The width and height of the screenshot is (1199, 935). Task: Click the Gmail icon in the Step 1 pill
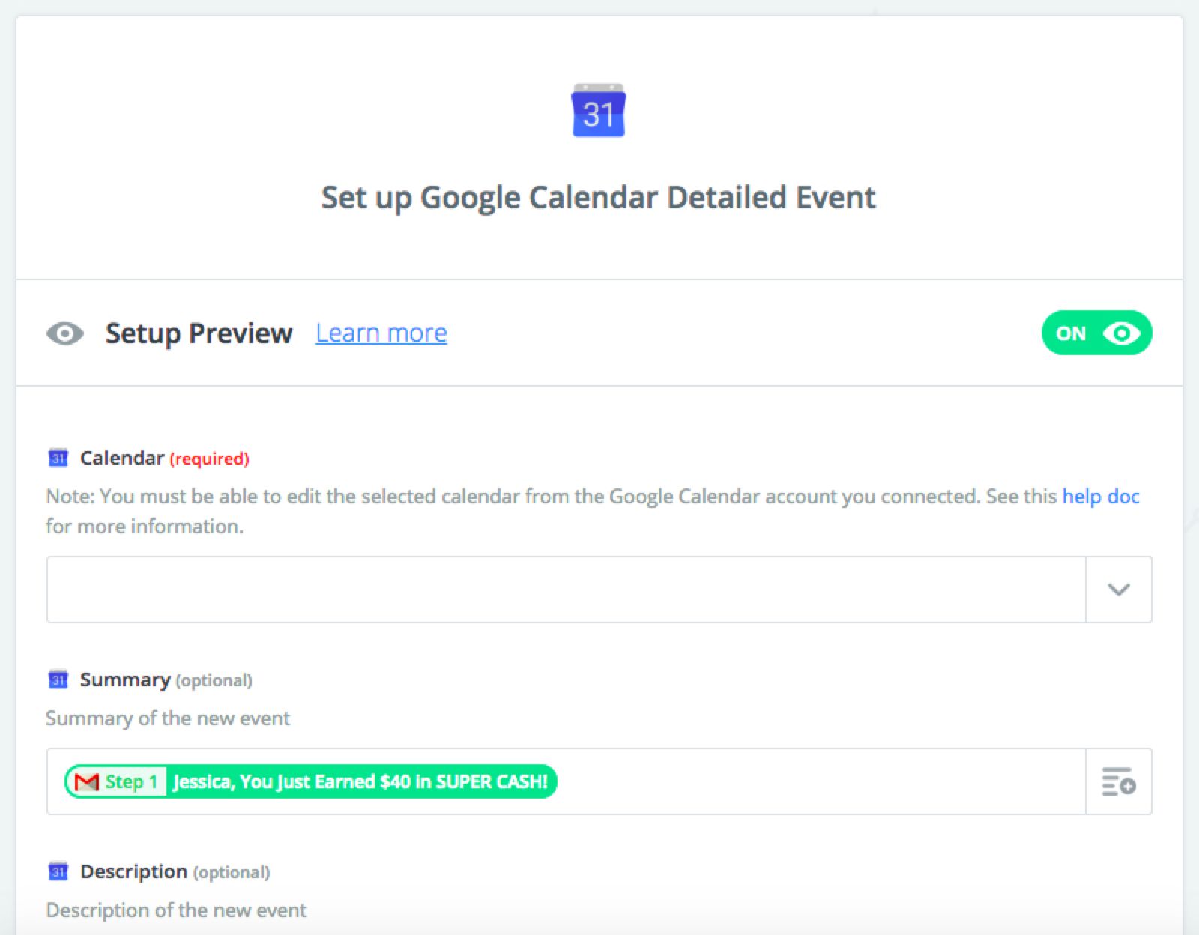(x=87, y=782)
